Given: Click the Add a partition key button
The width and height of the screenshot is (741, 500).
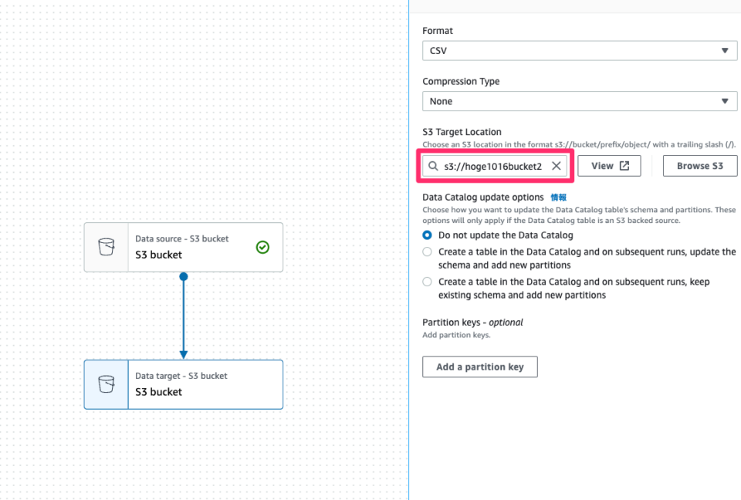Looking at the screenshot, I should click(479, 367).
